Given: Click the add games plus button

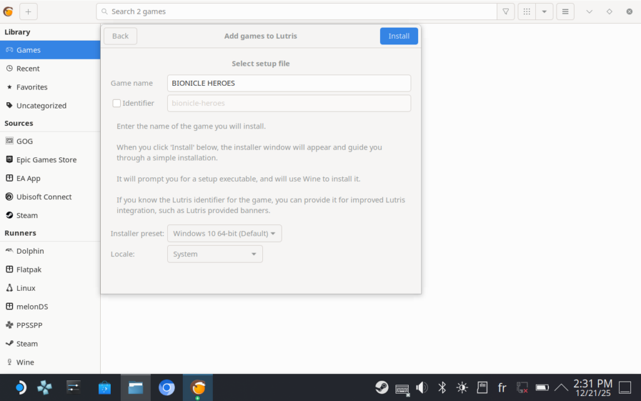Looking at the screenshot, I should click(x=28, y=11).
